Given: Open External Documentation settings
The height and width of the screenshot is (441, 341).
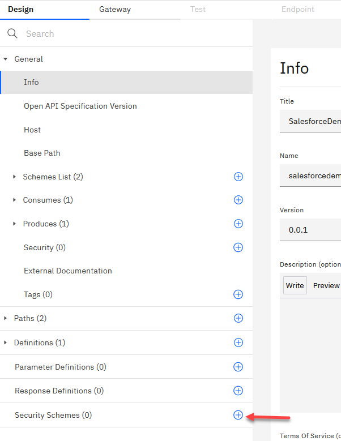Looking at the screenshot, I should [x=67, y=271].
